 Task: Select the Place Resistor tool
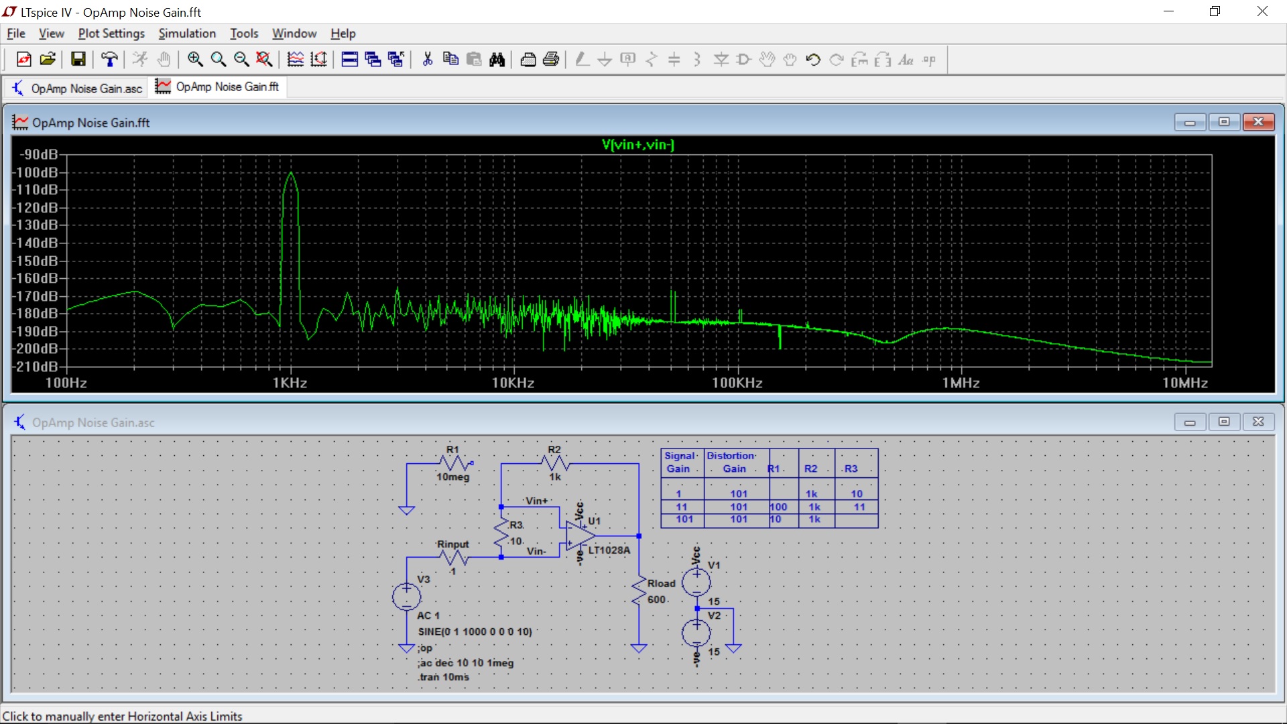click(x=651, y=60)
